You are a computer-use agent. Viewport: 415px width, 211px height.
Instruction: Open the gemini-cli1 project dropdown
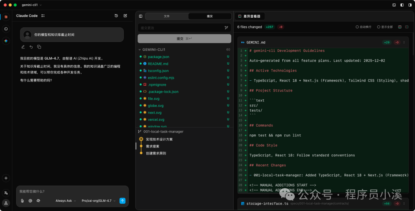coord(32,5)
